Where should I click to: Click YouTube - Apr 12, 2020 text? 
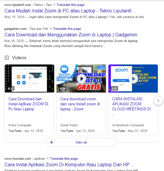[x=77, y=131]
